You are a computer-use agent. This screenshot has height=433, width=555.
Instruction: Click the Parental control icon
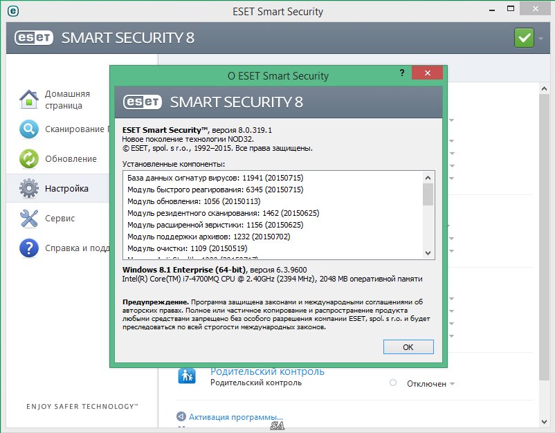pos(187,376)
